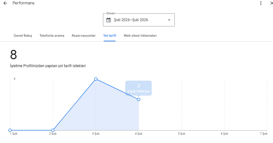273x143 pixels.
Task: Go back with the arrow next to Performans
Action: (5, 3)
